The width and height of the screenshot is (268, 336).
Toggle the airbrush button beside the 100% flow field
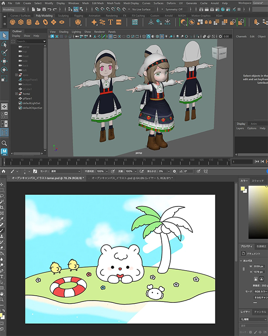142,171
